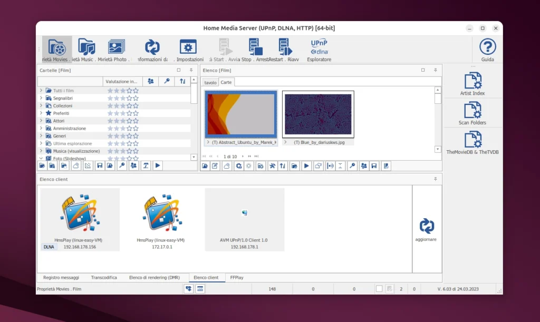
Task: Click the empty checkbox in the status bar
Action: point(378,288)
